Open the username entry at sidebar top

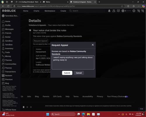10,16
